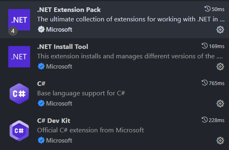Select the .NET Extension Pack title
The image size is (229, 150).
click(x=69, y=10)
